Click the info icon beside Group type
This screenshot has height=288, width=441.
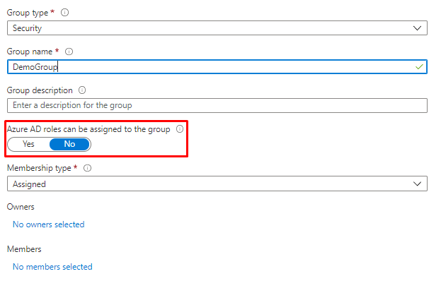click(64, 13)
